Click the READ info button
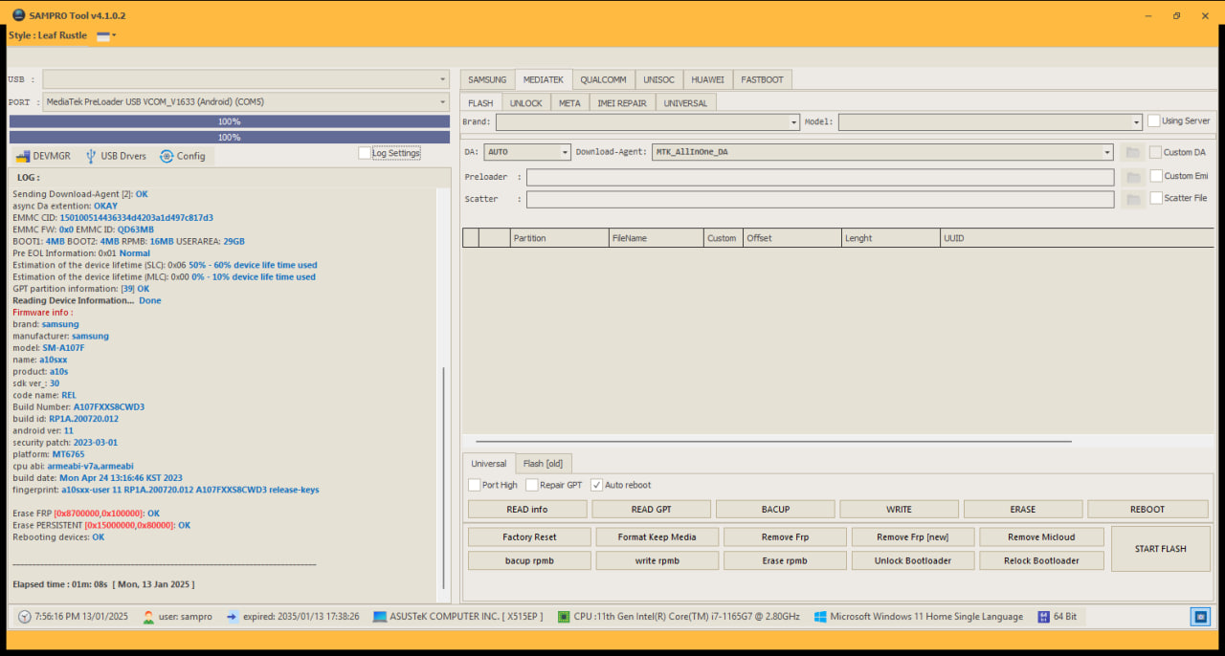This screenshot has width=1225, height=656. (x=527, y=509)
